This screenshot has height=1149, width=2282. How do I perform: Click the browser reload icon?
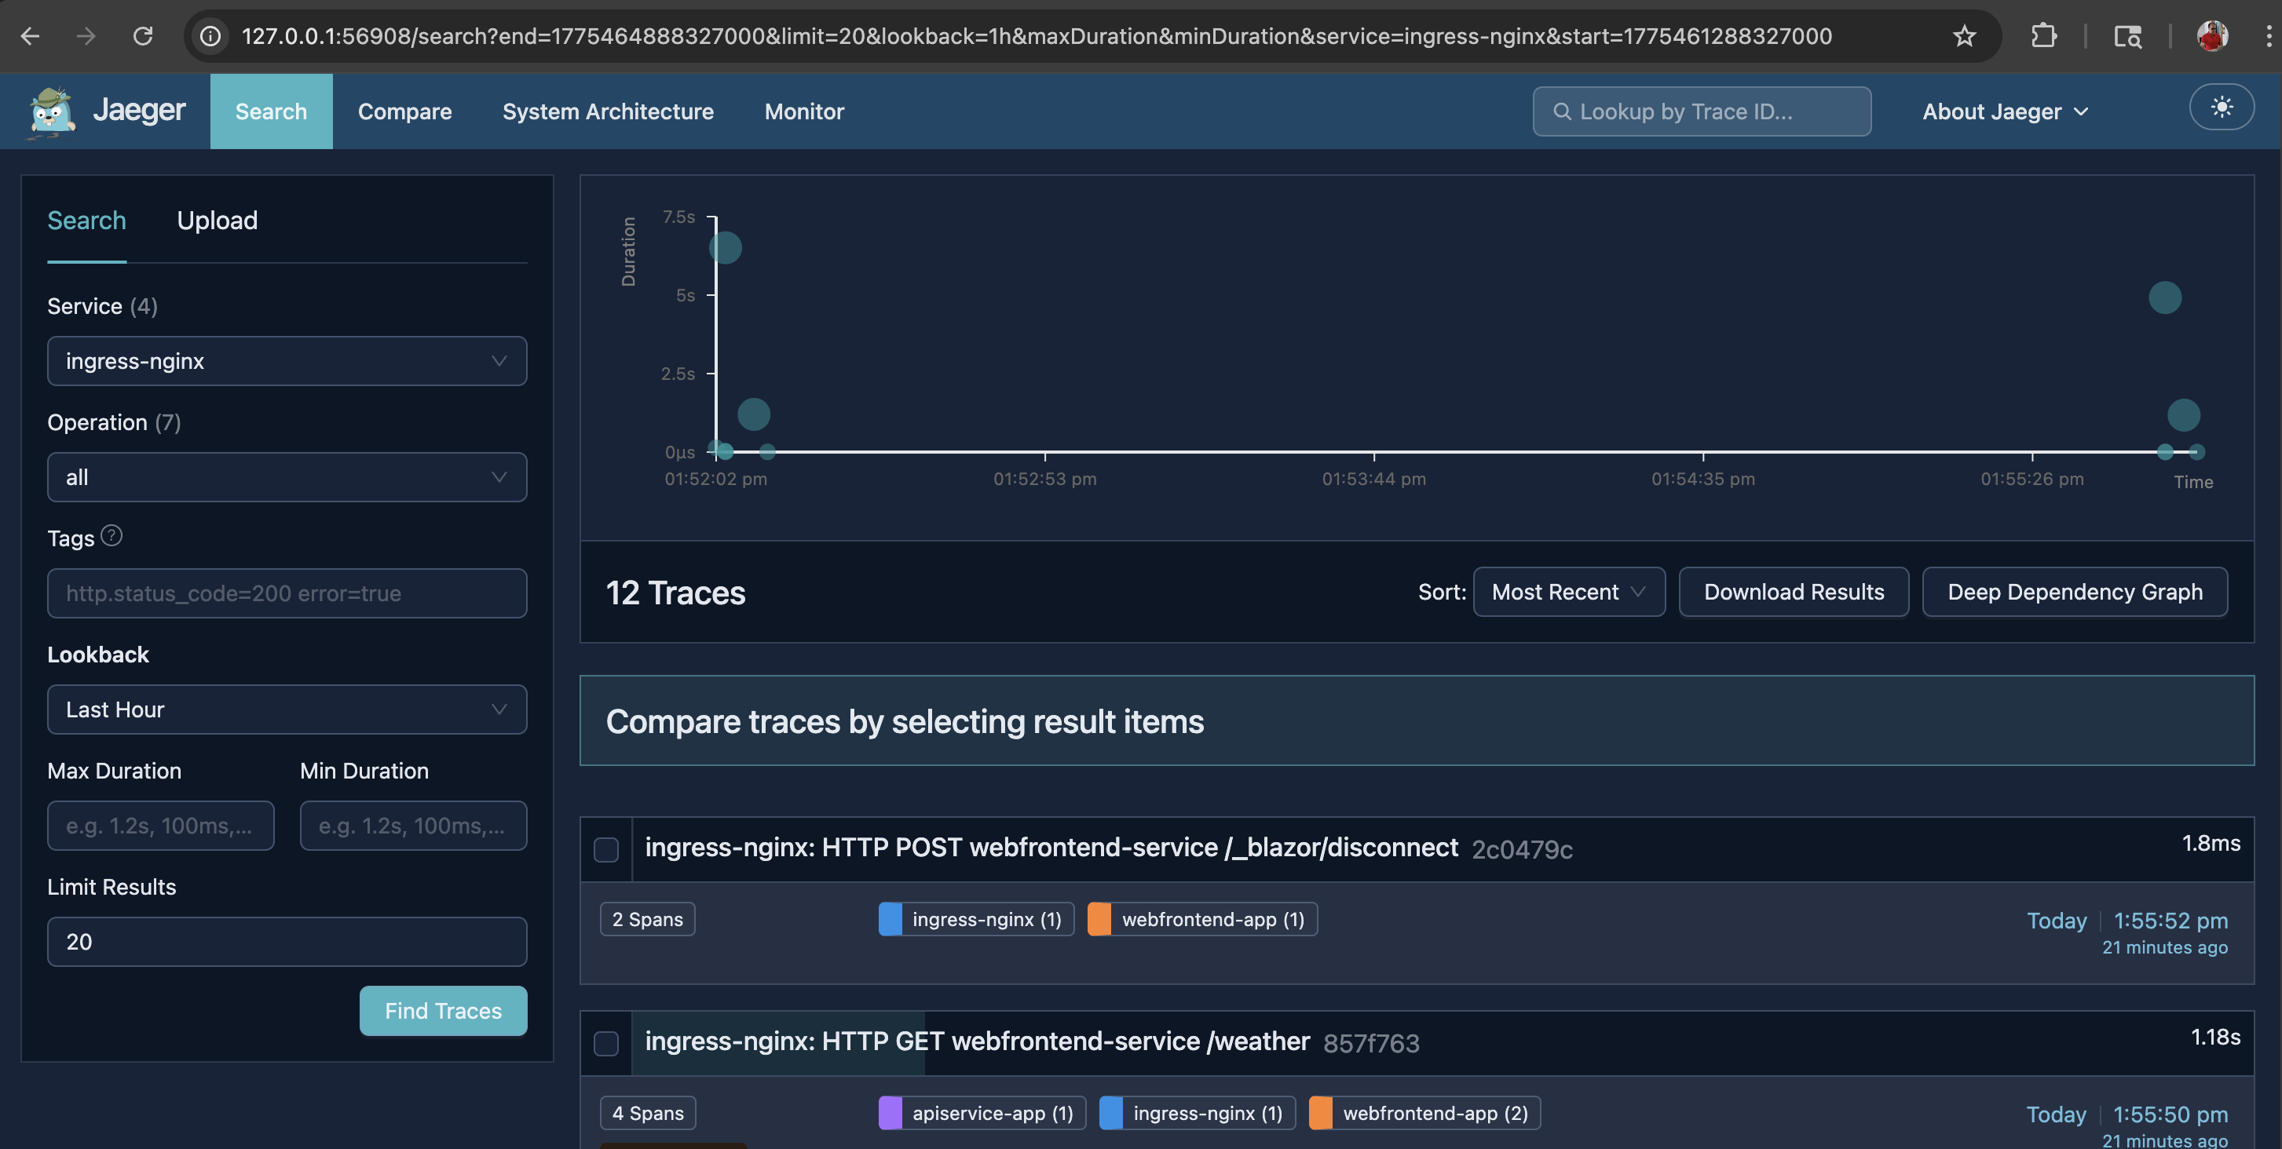[x=143, y=36]
